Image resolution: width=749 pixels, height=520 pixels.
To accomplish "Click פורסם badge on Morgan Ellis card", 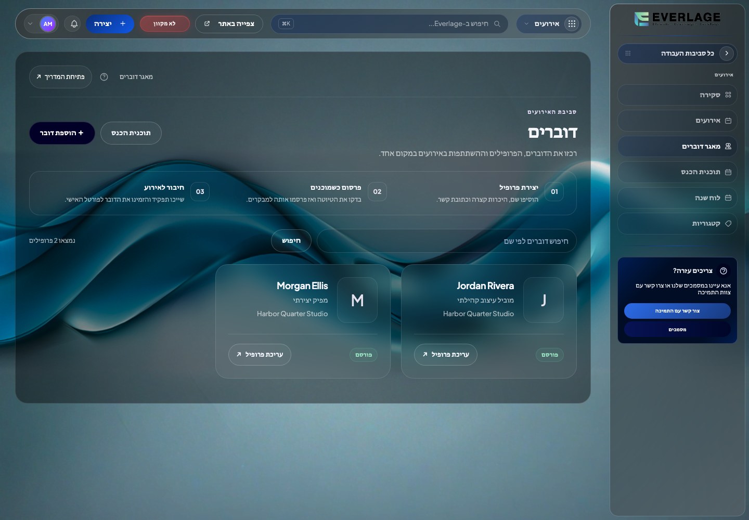I will pos(364,355).
